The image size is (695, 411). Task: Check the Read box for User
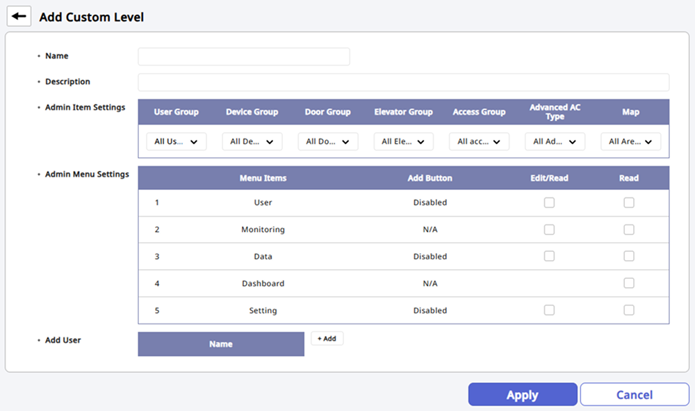(629, 202)
